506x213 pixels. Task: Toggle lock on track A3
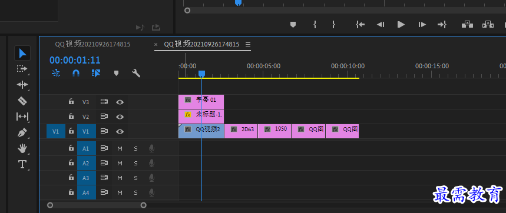(x=71, y=178)
